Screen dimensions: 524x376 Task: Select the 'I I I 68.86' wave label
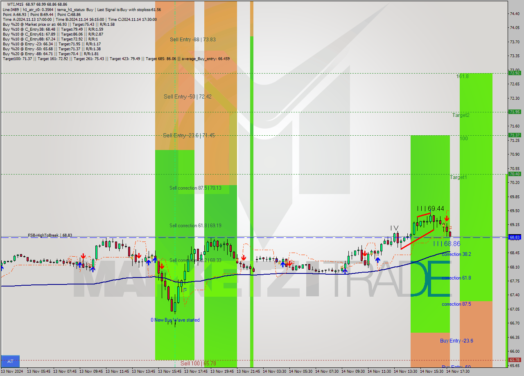pos(447,244)
